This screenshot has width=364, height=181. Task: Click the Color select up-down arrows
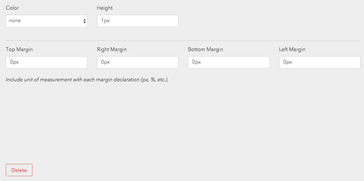point(84,21)
